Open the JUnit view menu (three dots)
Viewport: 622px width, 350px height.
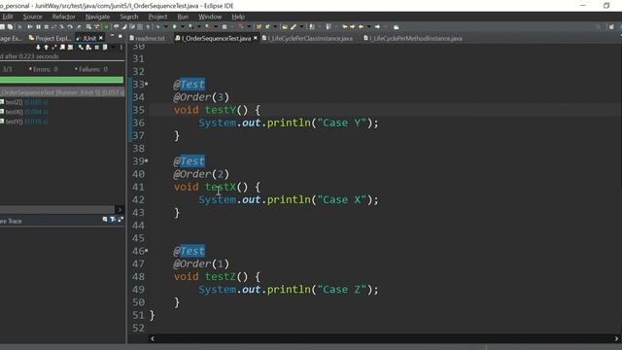[121, 48]
